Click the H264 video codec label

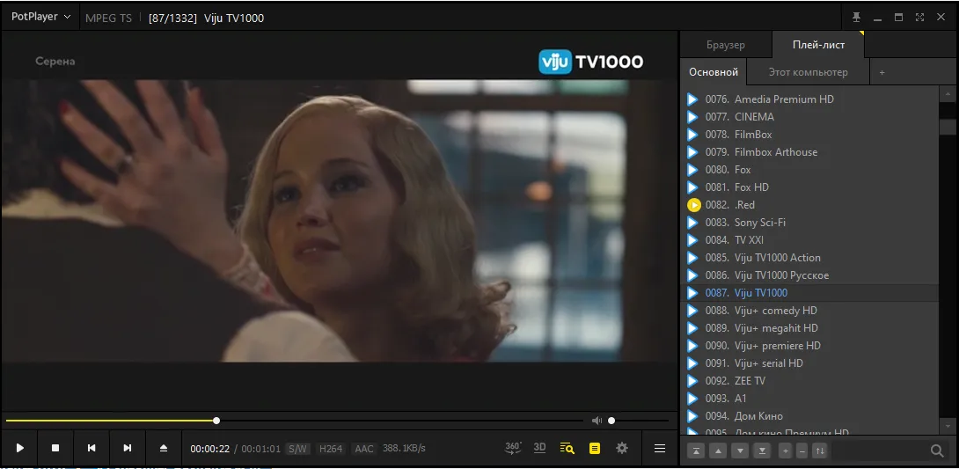(331, 449)
